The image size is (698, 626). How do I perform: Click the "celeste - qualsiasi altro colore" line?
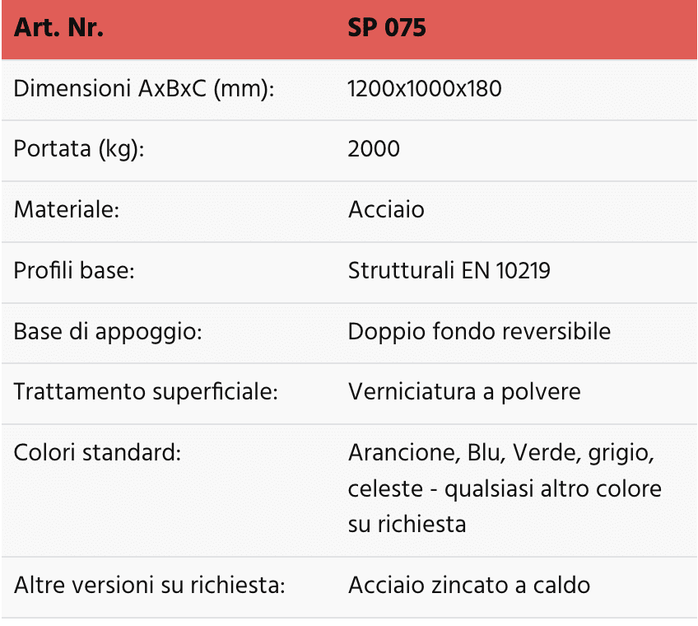click(505, 488)
